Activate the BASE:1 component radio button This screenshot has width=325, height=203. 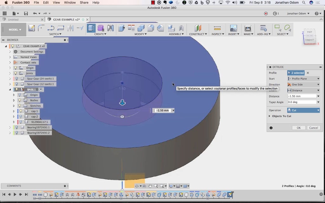coord(41,89)
